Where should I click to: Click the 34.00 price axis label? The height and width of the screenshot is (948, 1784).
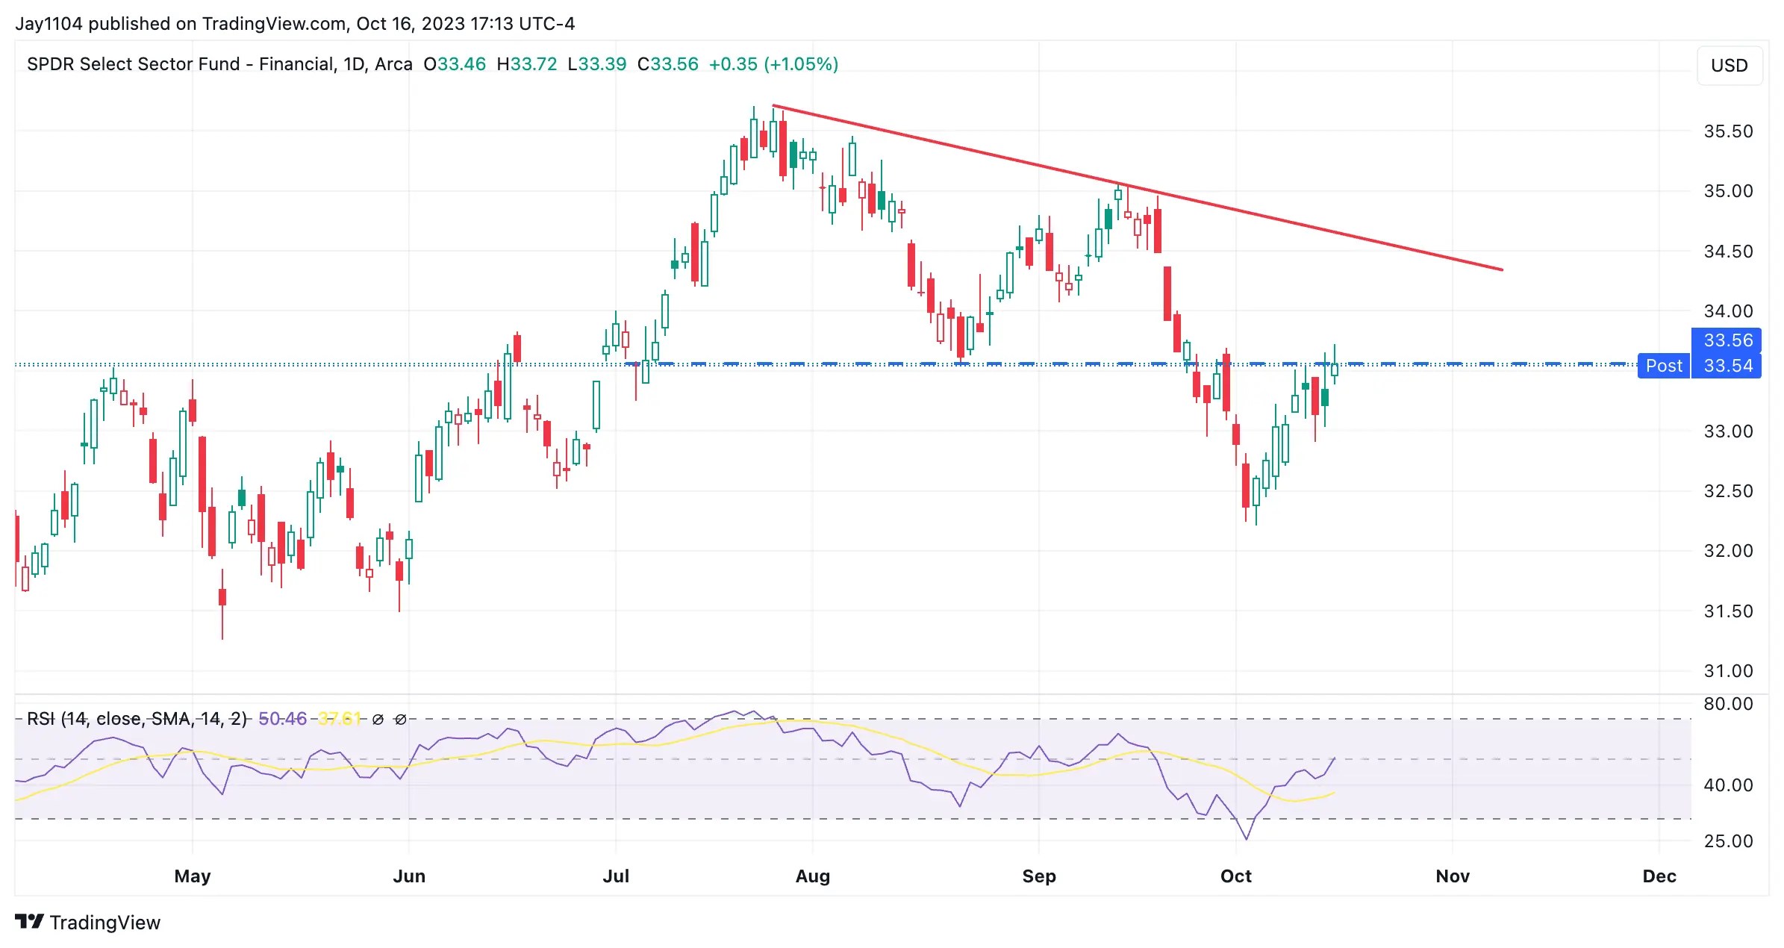click(1728, 311)
